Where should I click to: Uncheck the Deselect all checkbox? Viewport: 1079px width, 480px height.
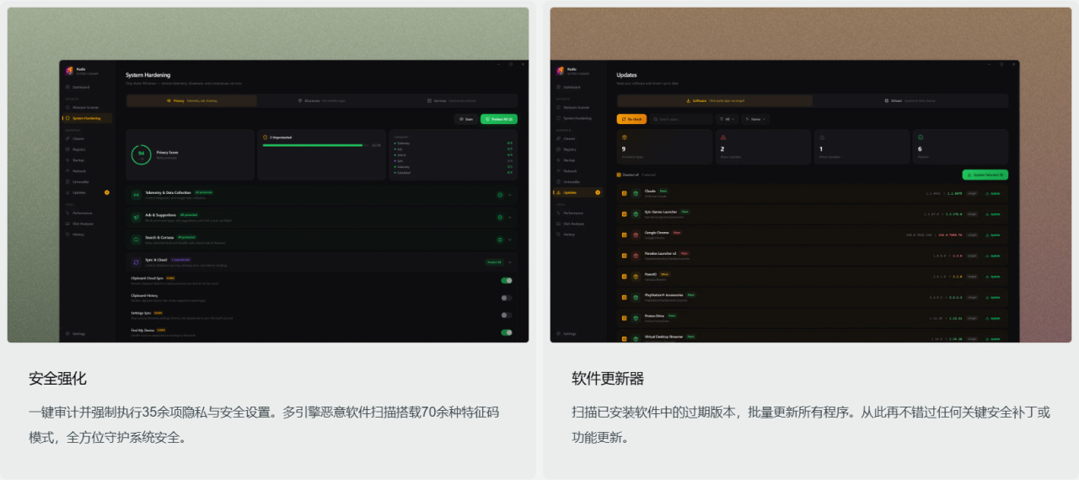pyautogui.click(x=619, y=175)
